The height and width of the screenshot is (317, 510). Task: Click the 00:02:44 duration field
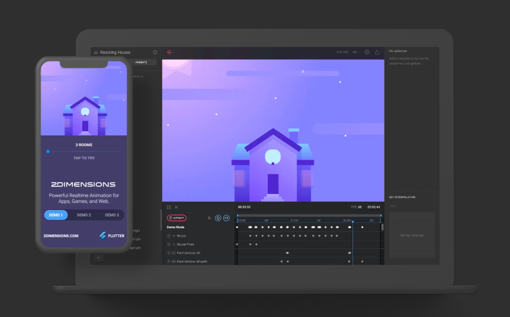pyautogui.click(x=374, y=207)
